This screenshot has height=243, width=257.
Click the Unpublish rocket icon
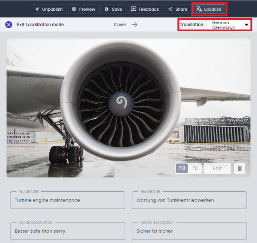pyautogui.click(x=37, y=9)
